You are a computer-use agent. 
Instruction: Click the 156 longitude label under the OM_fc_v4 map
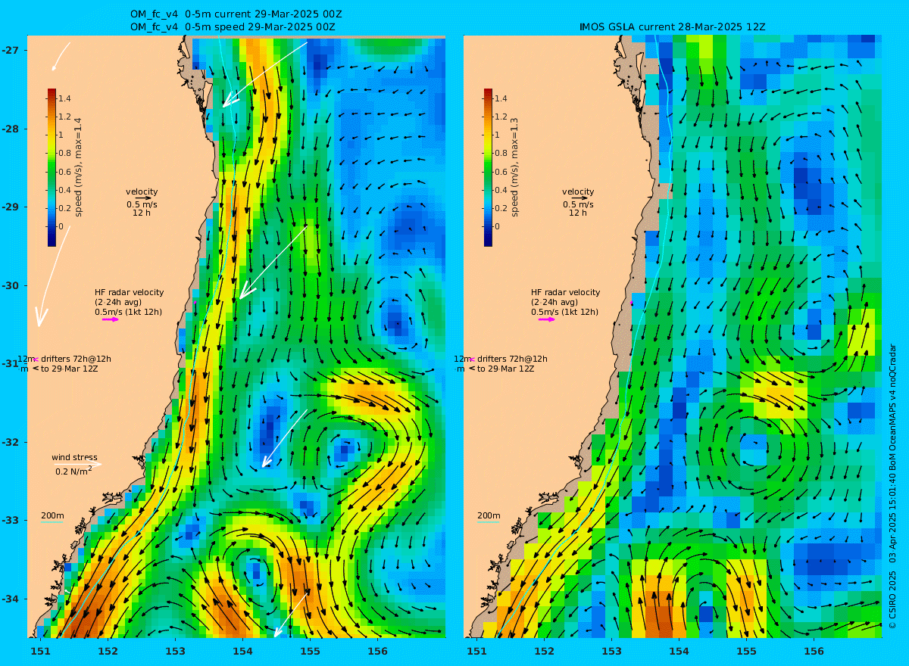(377, 651)
